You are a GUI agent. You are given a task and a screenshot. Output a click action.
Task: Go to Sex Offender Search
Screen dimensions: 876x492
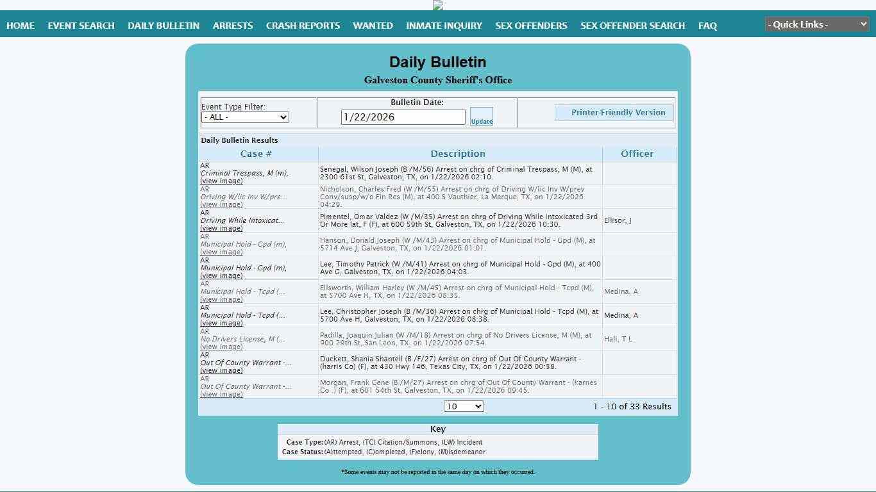point(632,26)
